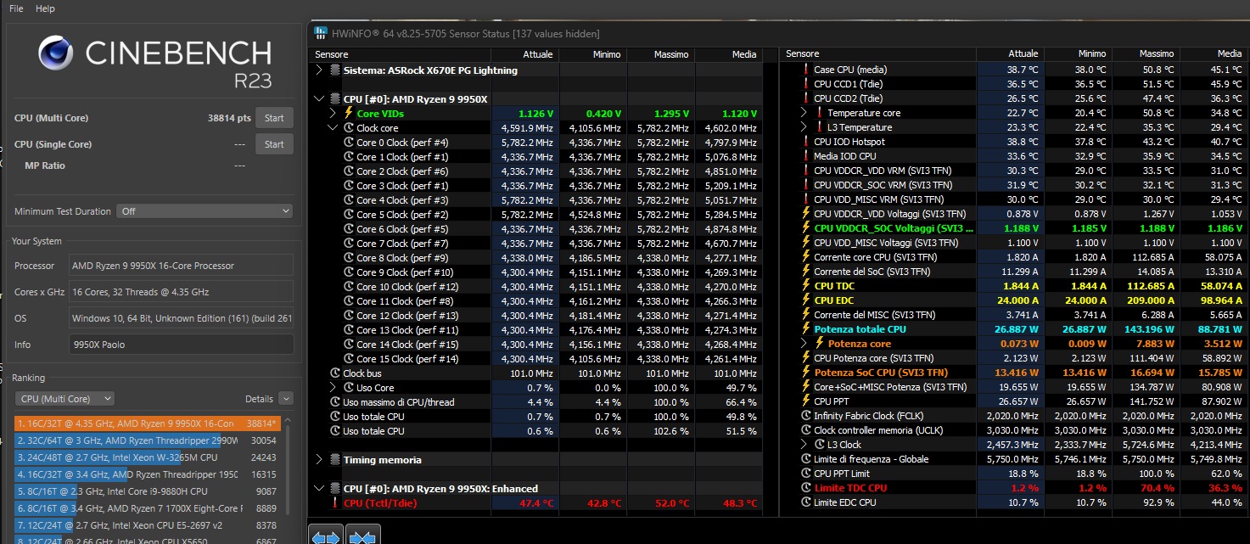Expand the L3 Clock group

coord(804,445)
